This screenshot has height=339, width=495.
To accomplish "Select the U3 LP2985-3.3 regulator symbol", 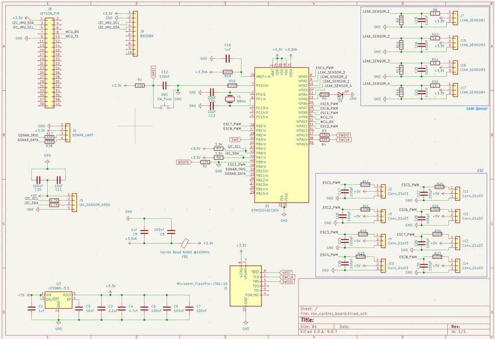I will pos(59,300).
